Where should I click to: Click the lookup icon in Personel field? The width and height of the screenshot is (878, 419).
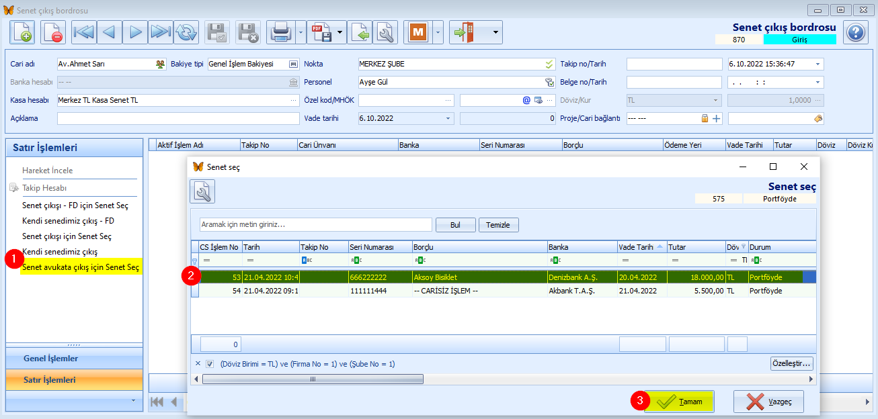coord(549,82)
